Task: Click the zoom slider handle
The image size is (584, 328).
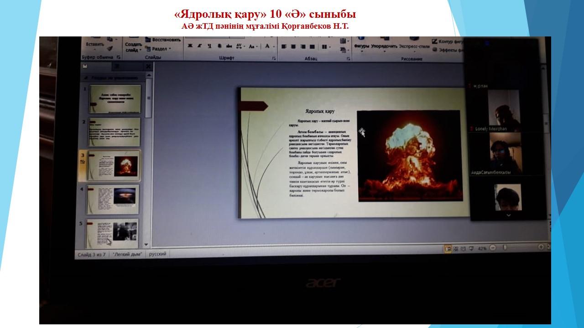Action: 505,248
